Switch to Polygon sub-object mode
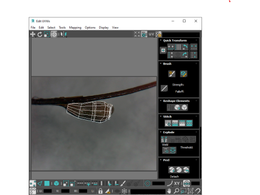The height and width of the screenshot is (195, 260). 47,184
